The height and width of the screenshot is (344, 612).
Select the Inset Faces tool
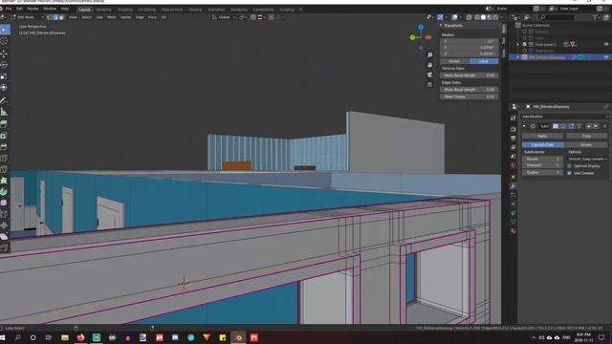tap(4, 136)
